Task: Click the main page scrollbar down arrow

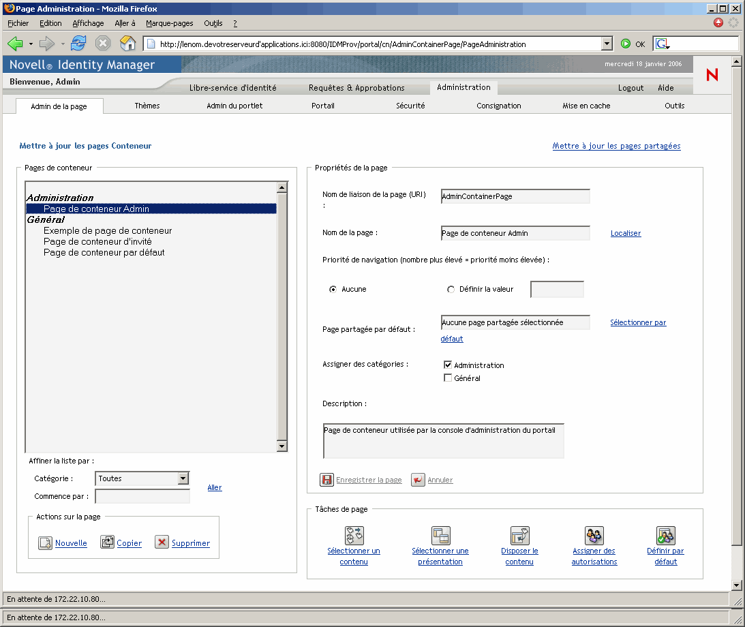Action: pos(736,585)
